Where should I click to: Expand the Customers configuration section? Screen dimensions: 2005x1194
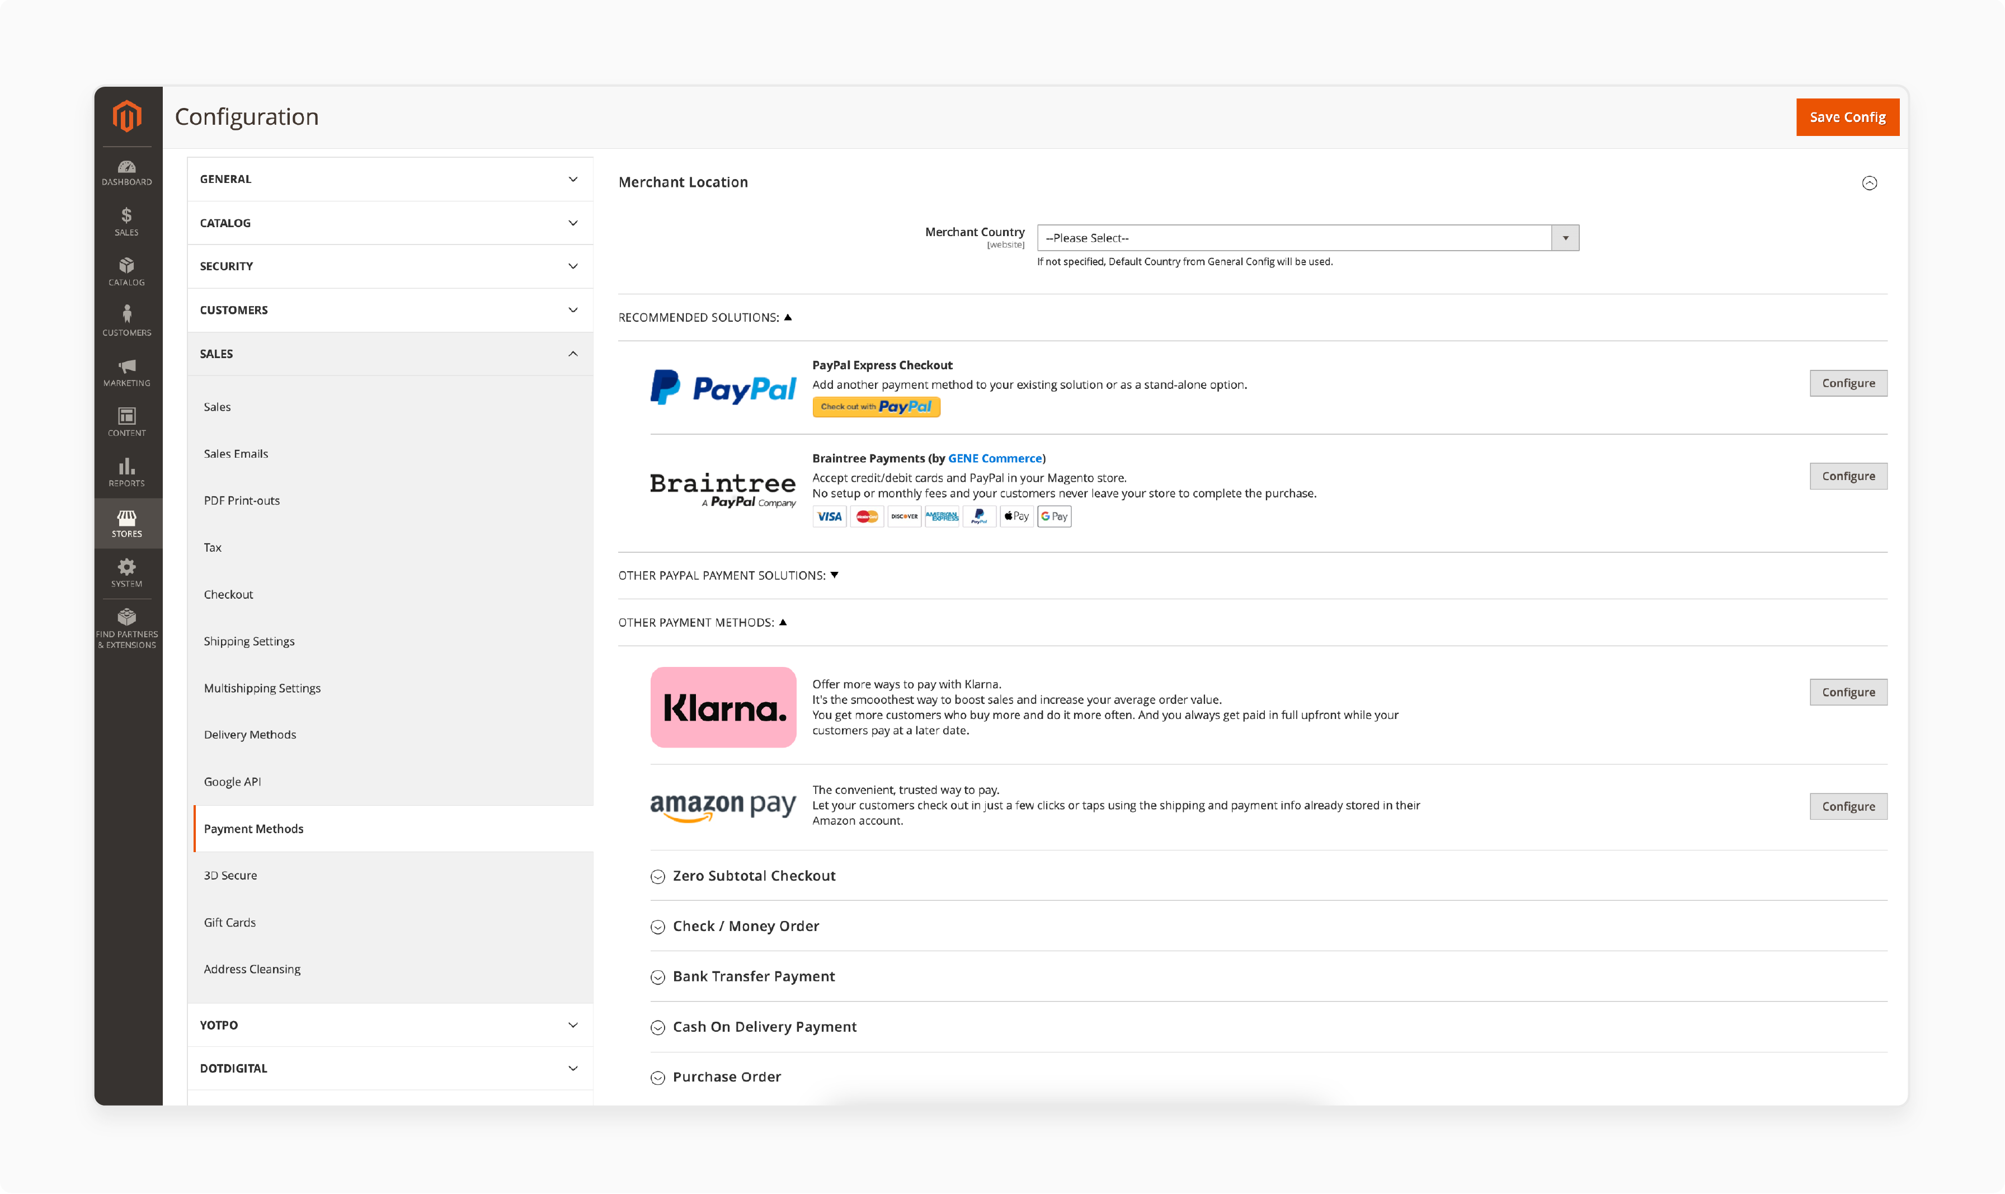click(x=390, y=310)
